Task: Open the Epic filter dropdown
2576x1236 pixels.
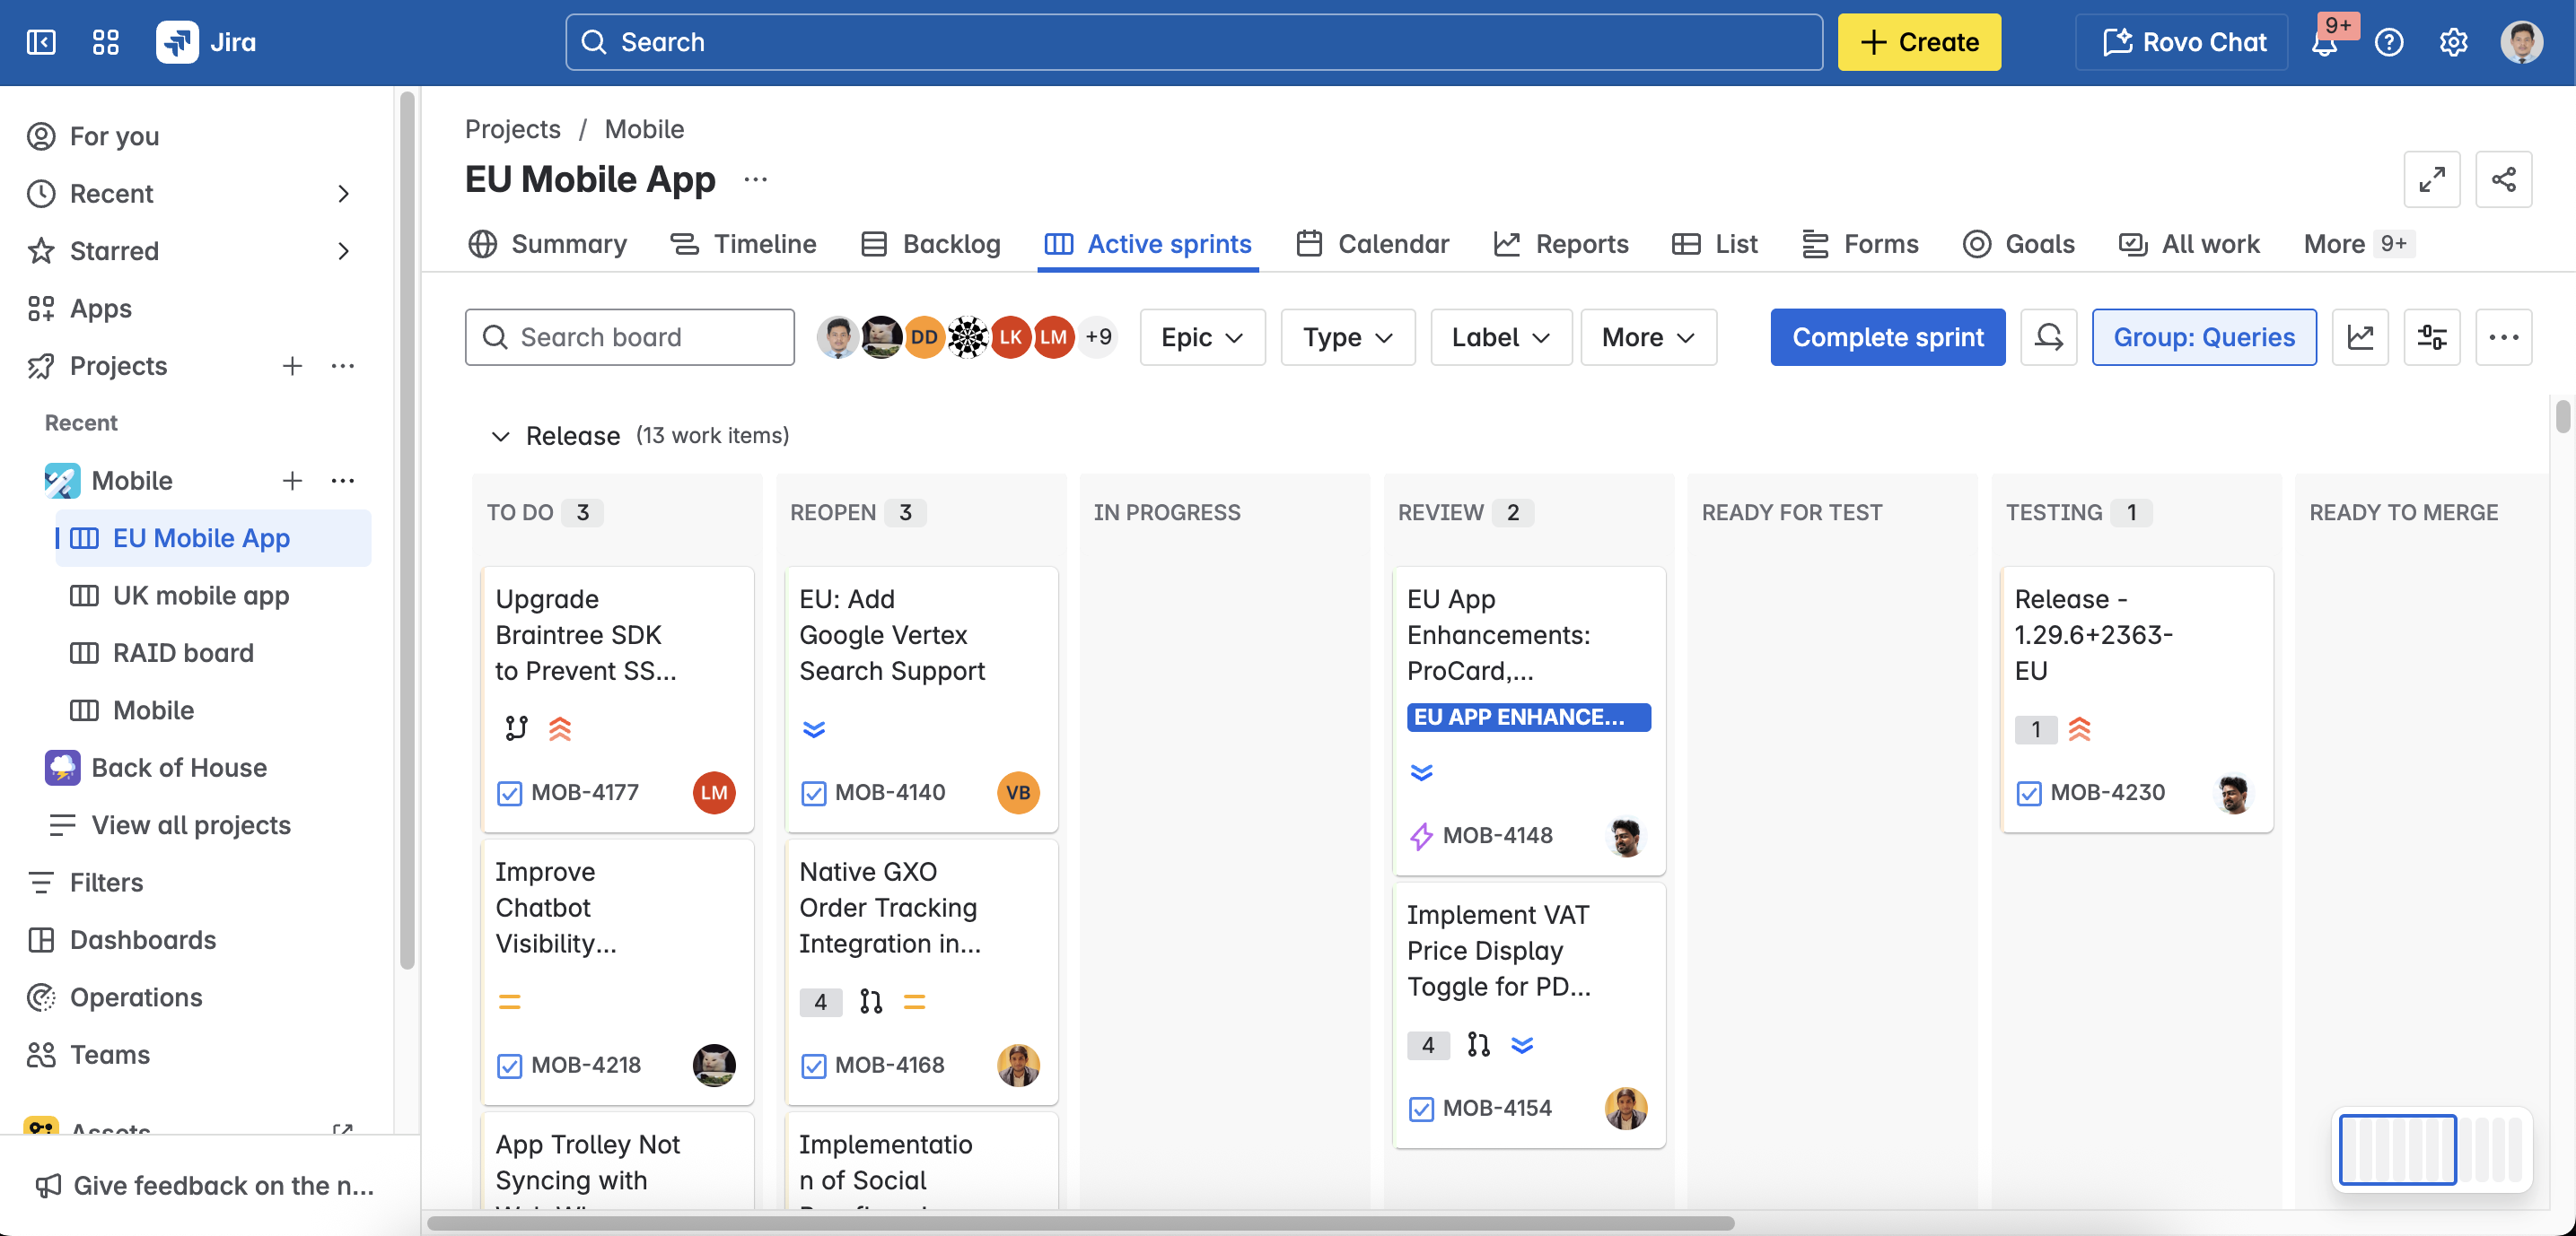Action: coord(1201,336)
